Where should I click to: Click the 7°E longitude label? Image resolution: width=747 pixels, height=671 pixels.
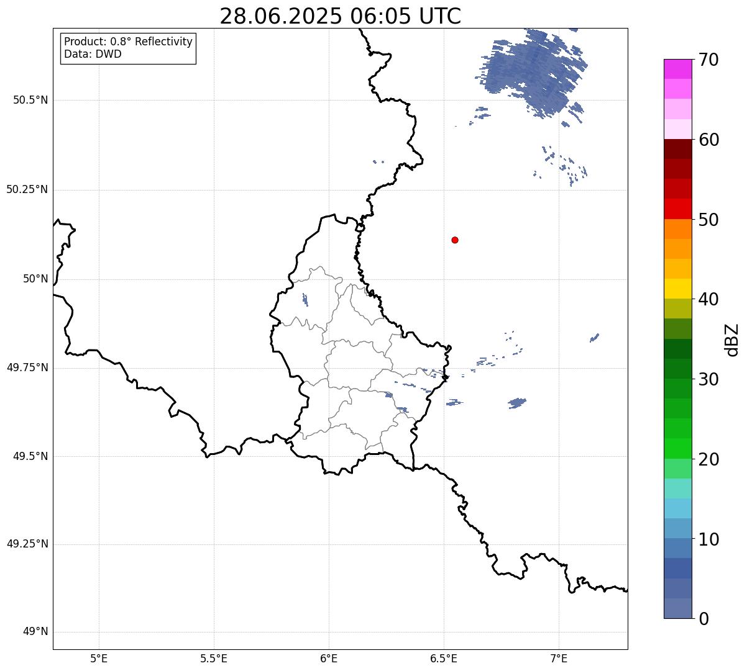[x=559, y=658]
